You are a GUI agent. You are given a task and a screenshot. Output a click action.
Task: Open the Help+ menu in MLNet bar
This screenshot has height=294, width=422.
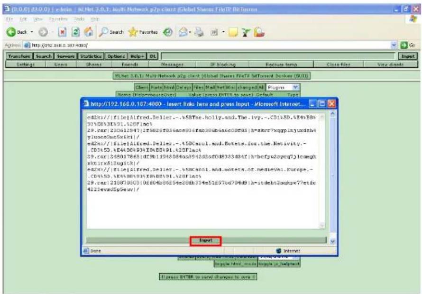click(x=137, y=56)
